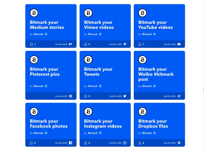Click 'Bitmark' author name on Weibo post card
204x152 pixels.
(147, 86)
